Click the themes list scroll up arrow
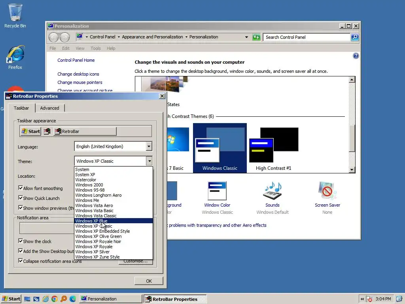The height and width of the screenshot is (304, 405). tap(352, 80)
